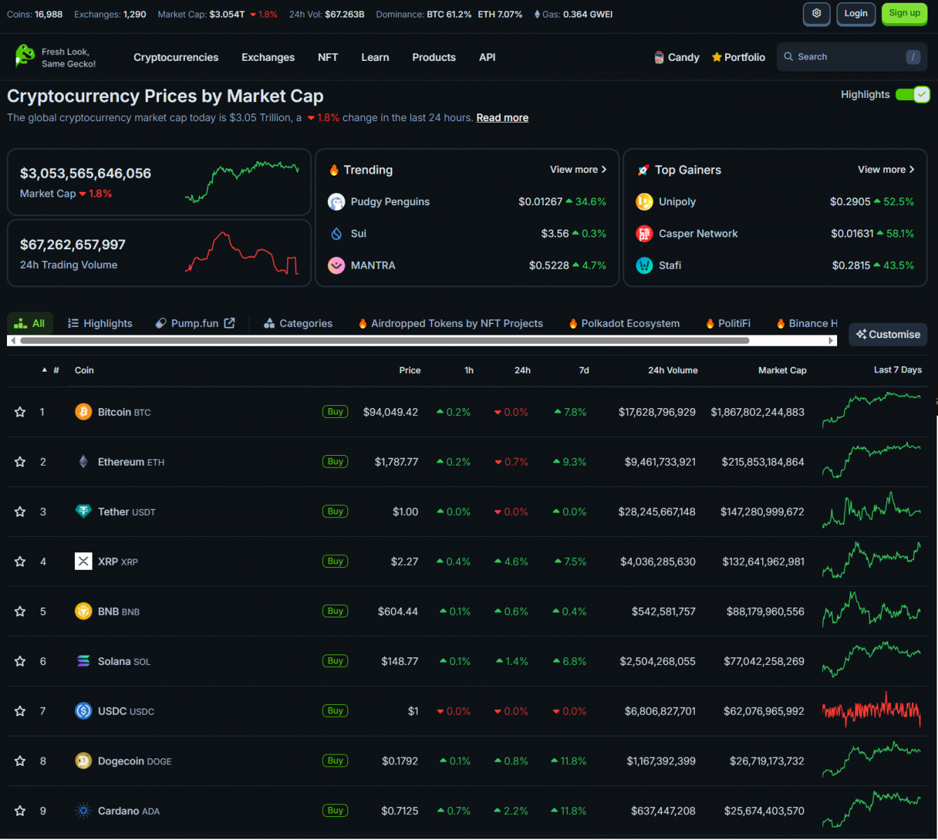Click the CoinGecko gecko logo

tap(25, 56)
